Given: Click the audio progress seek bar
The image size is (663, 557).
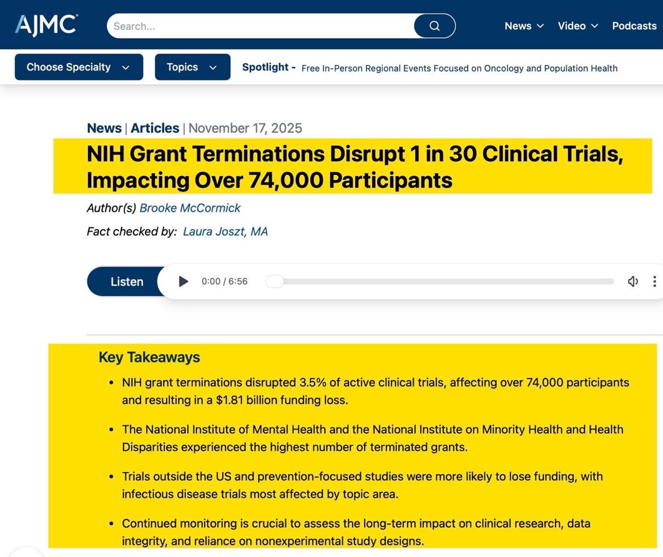Looking at the screenshot, I should 440,282.
